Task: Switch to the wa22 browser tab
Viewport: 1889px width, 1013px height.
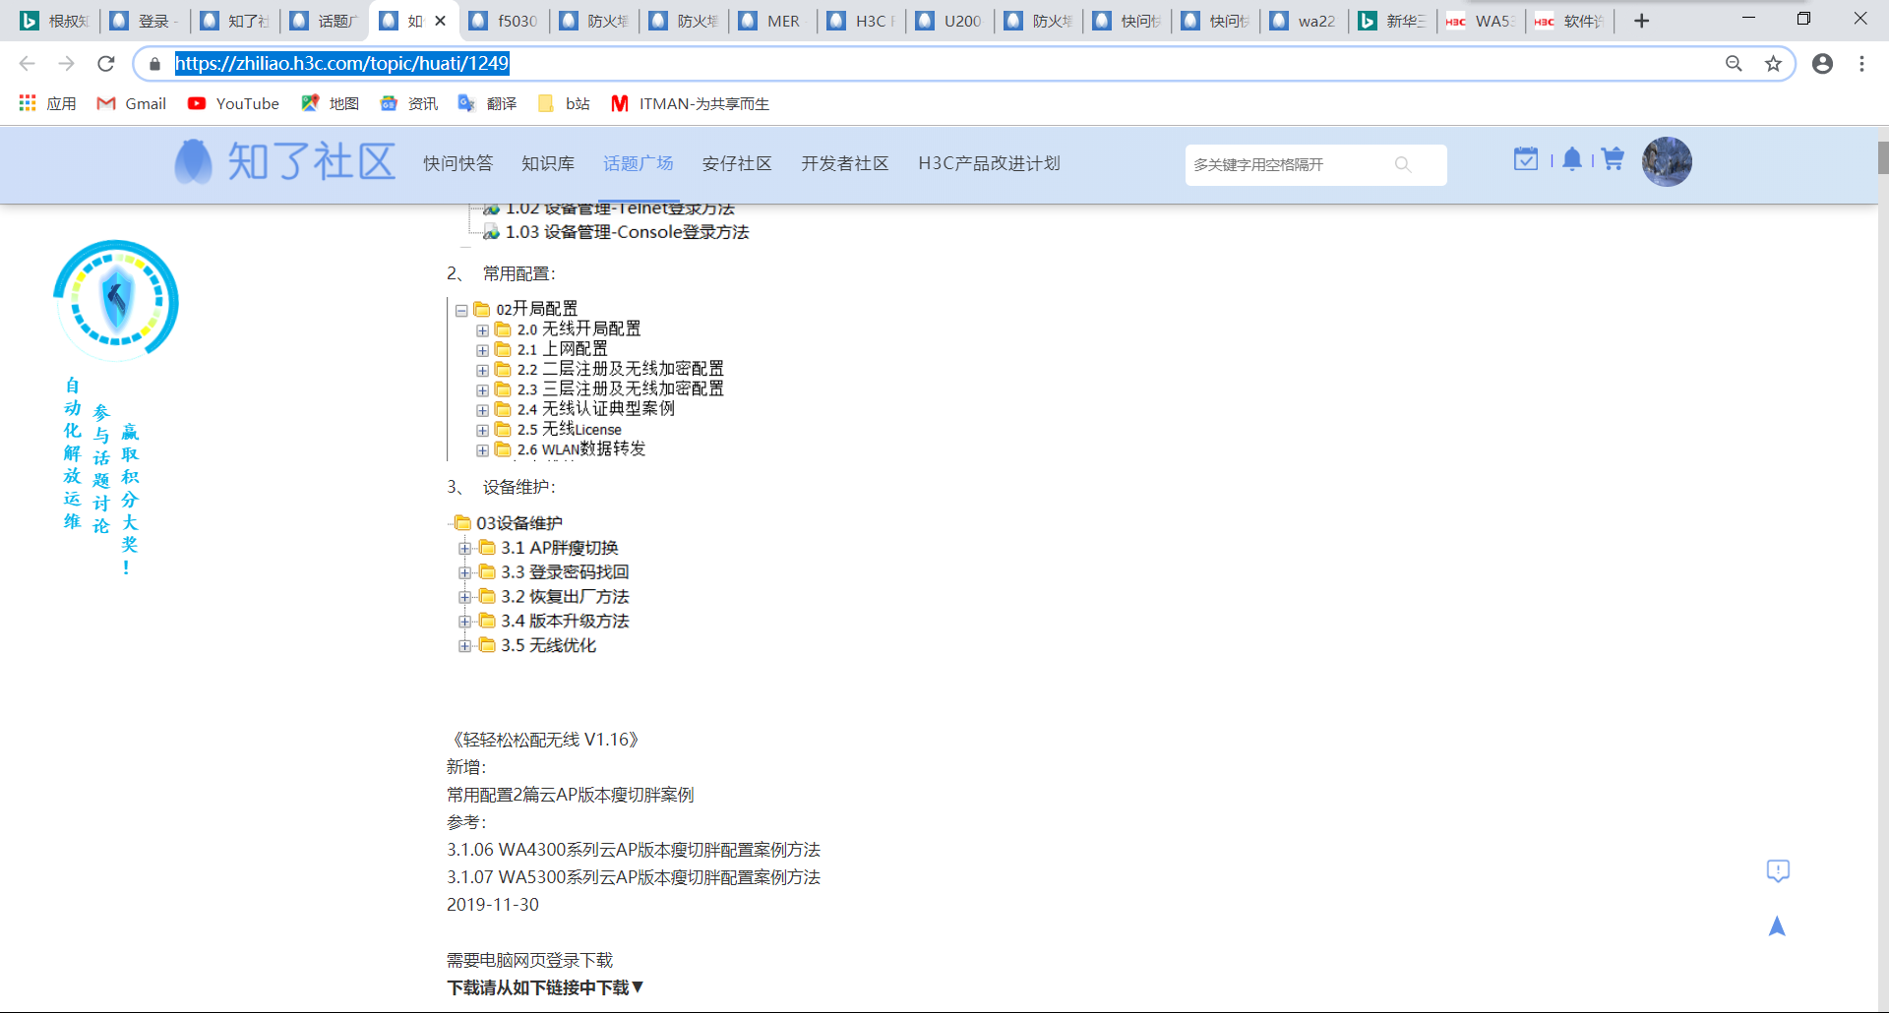Action: pyautogui.click(x=1304, y=21)
